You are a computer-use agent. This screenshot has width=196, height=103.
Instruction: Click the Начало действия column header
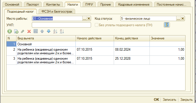pos(95,38)
